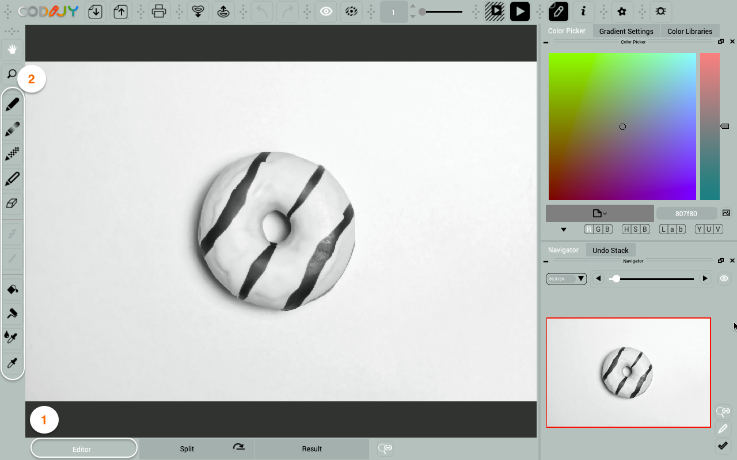Open the info 'i' button

[x=583, y=11]
